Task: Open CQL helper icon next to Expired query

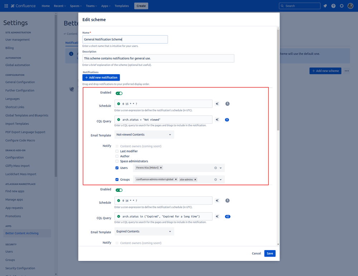Action: coord(217,216)
